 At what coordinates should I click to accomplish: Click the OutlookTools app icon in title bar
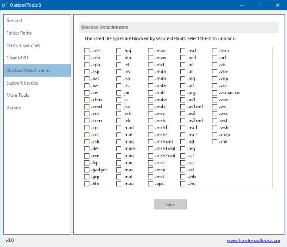4,5
